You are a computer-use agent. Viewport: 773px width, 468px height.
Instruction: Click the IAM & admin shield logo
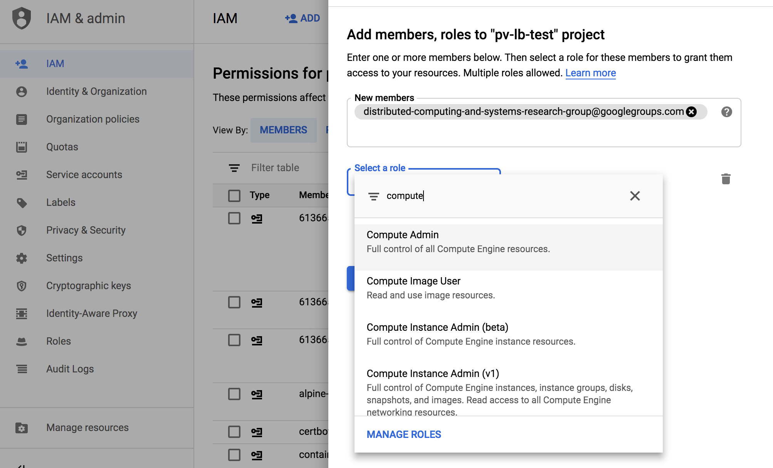(x=22, y=18)
